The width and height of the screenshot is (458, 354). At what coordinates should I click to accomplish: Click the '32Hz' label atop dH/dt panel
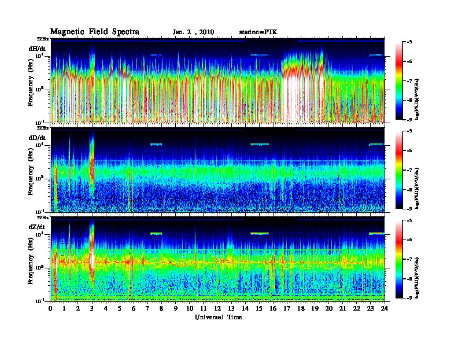[x=42, y=39]
